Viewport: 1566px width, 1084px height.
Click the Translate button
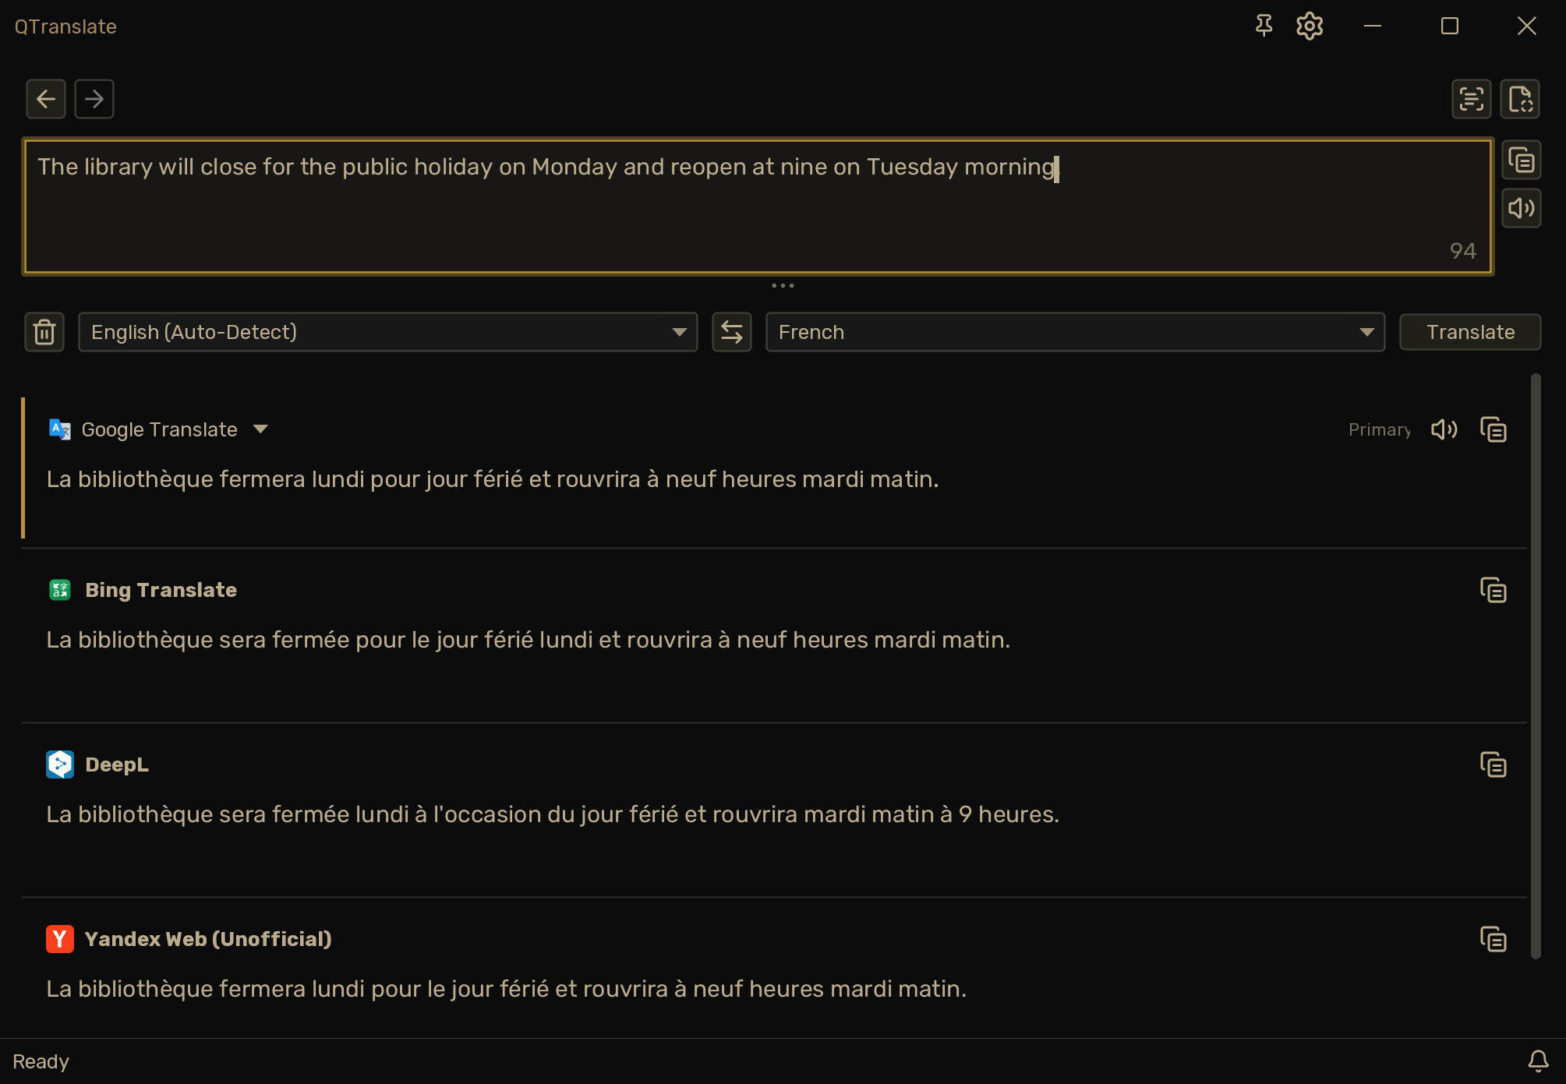click(x=1470, y=332)
